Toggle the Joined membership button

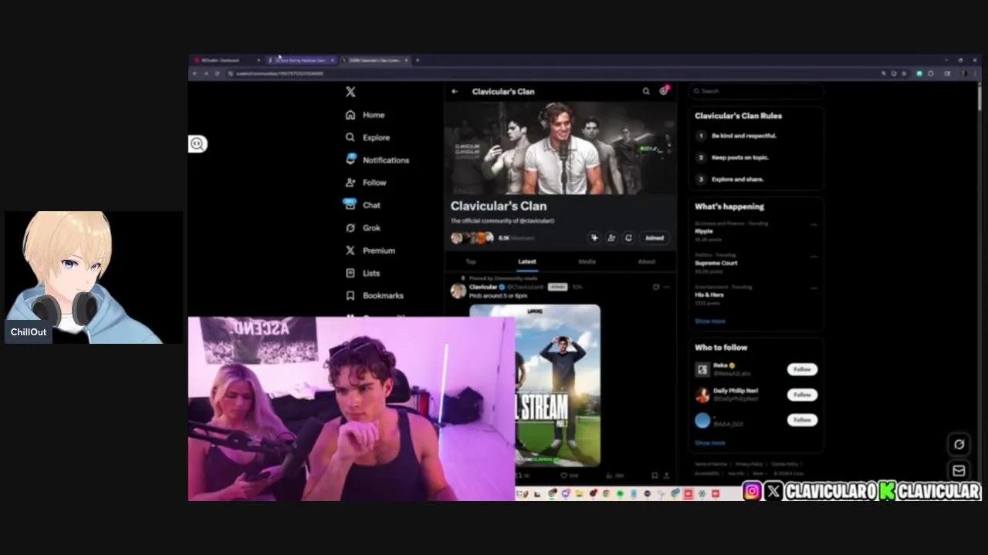tap(655, 237)
